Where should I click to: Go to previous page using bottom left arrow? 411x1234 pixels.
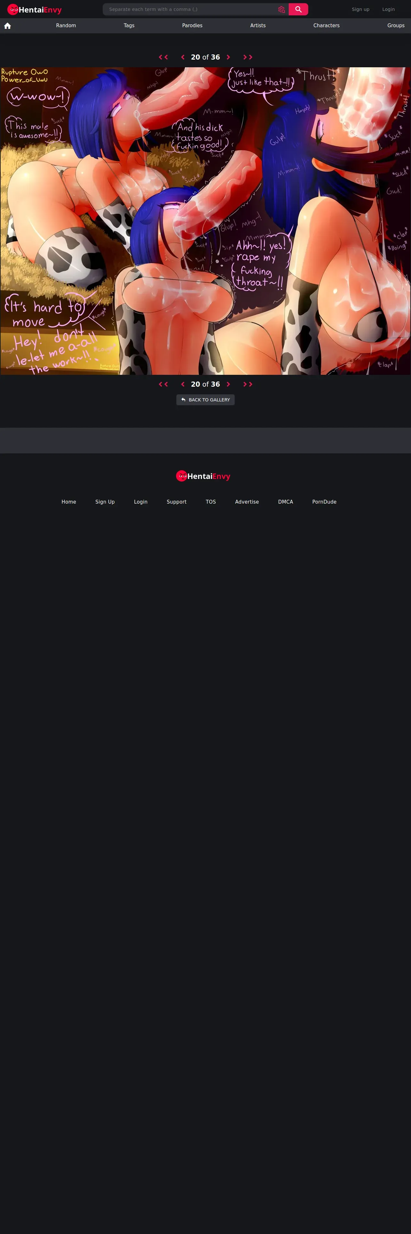tap(183, 384)
